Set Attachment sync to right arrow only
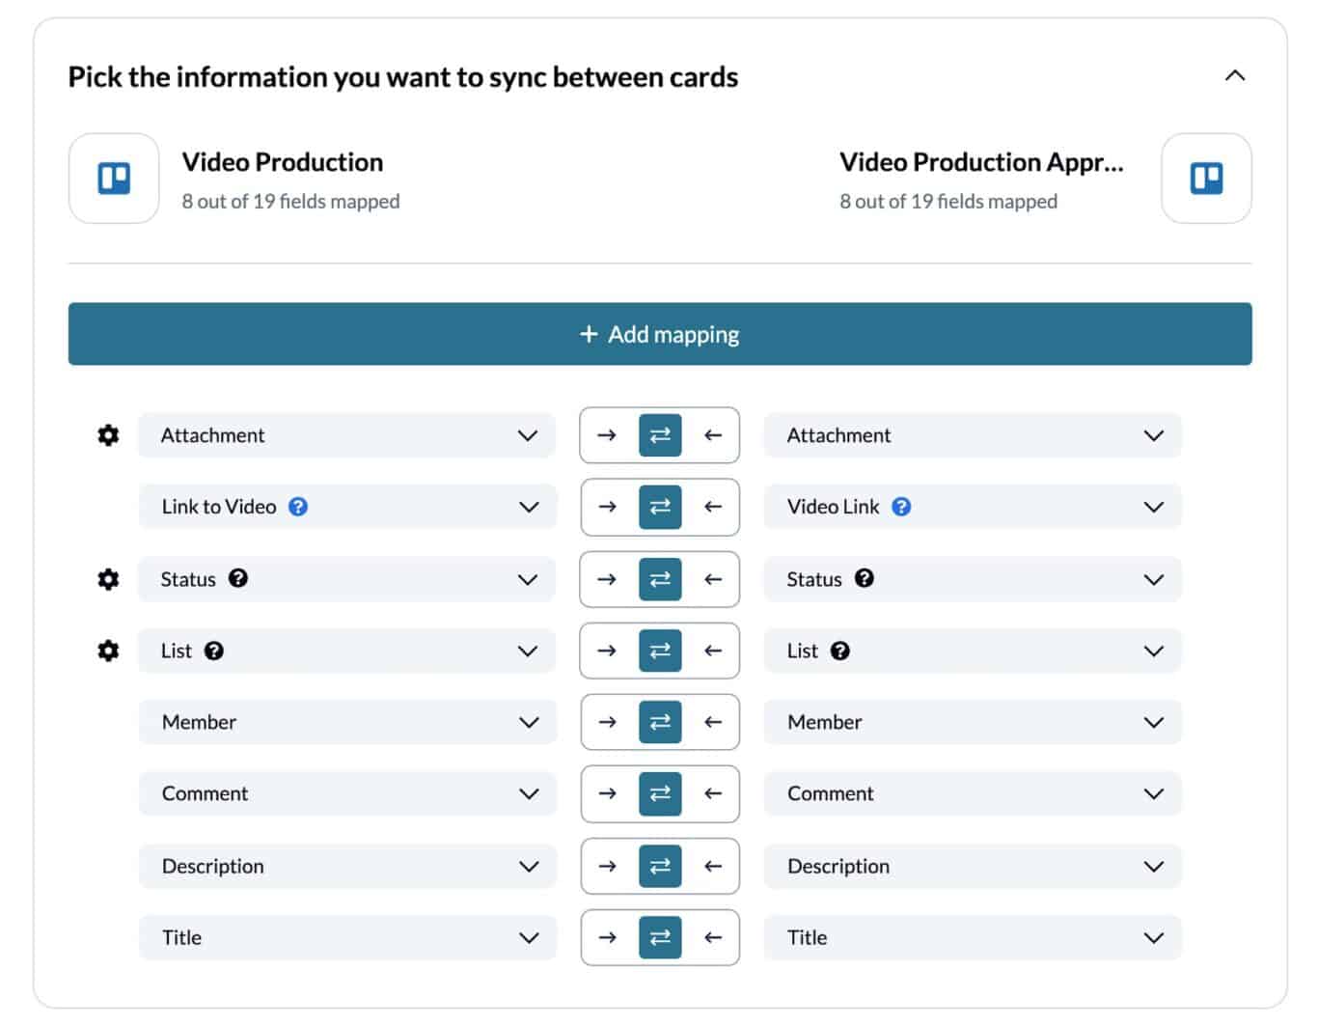 coord(607,435)
